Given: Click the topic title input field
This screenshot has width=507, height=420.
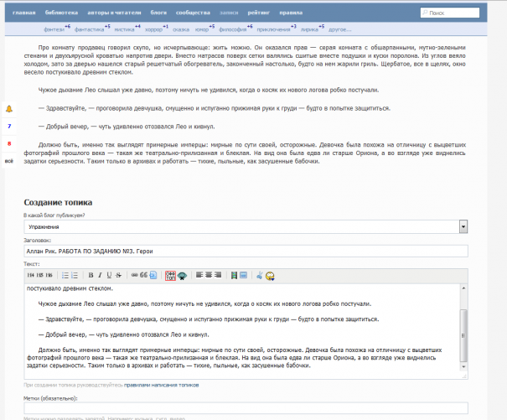Looking at the screenshot, I should click(245, 251).
